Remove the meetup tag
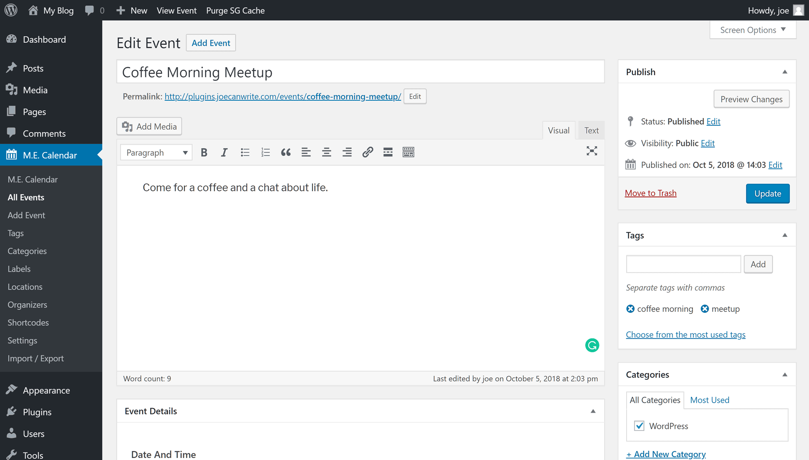Image resolution: width=809 pixels, height=460 pixels. point(705,309)
